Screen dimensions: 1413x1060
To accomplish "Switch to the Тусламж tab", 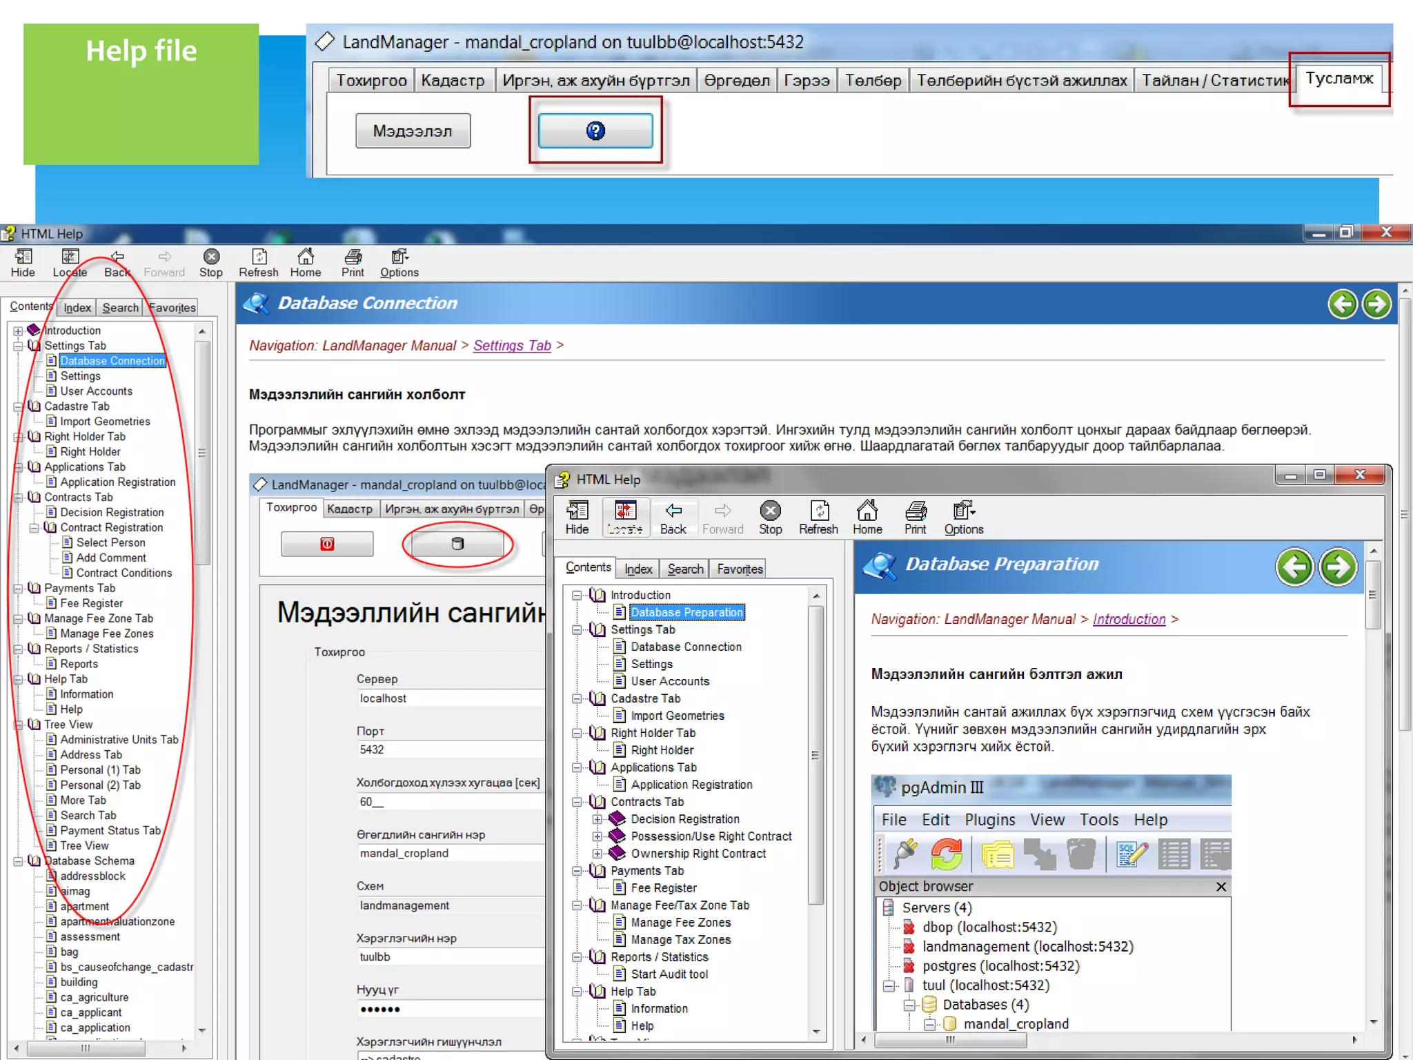I will (x=1338, y=79).
